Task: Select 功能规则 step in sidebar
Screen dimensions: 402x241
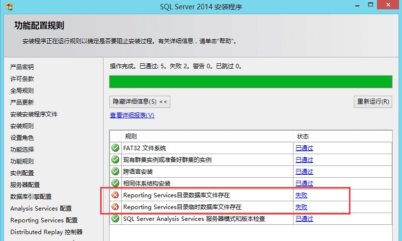Action: 22,161
